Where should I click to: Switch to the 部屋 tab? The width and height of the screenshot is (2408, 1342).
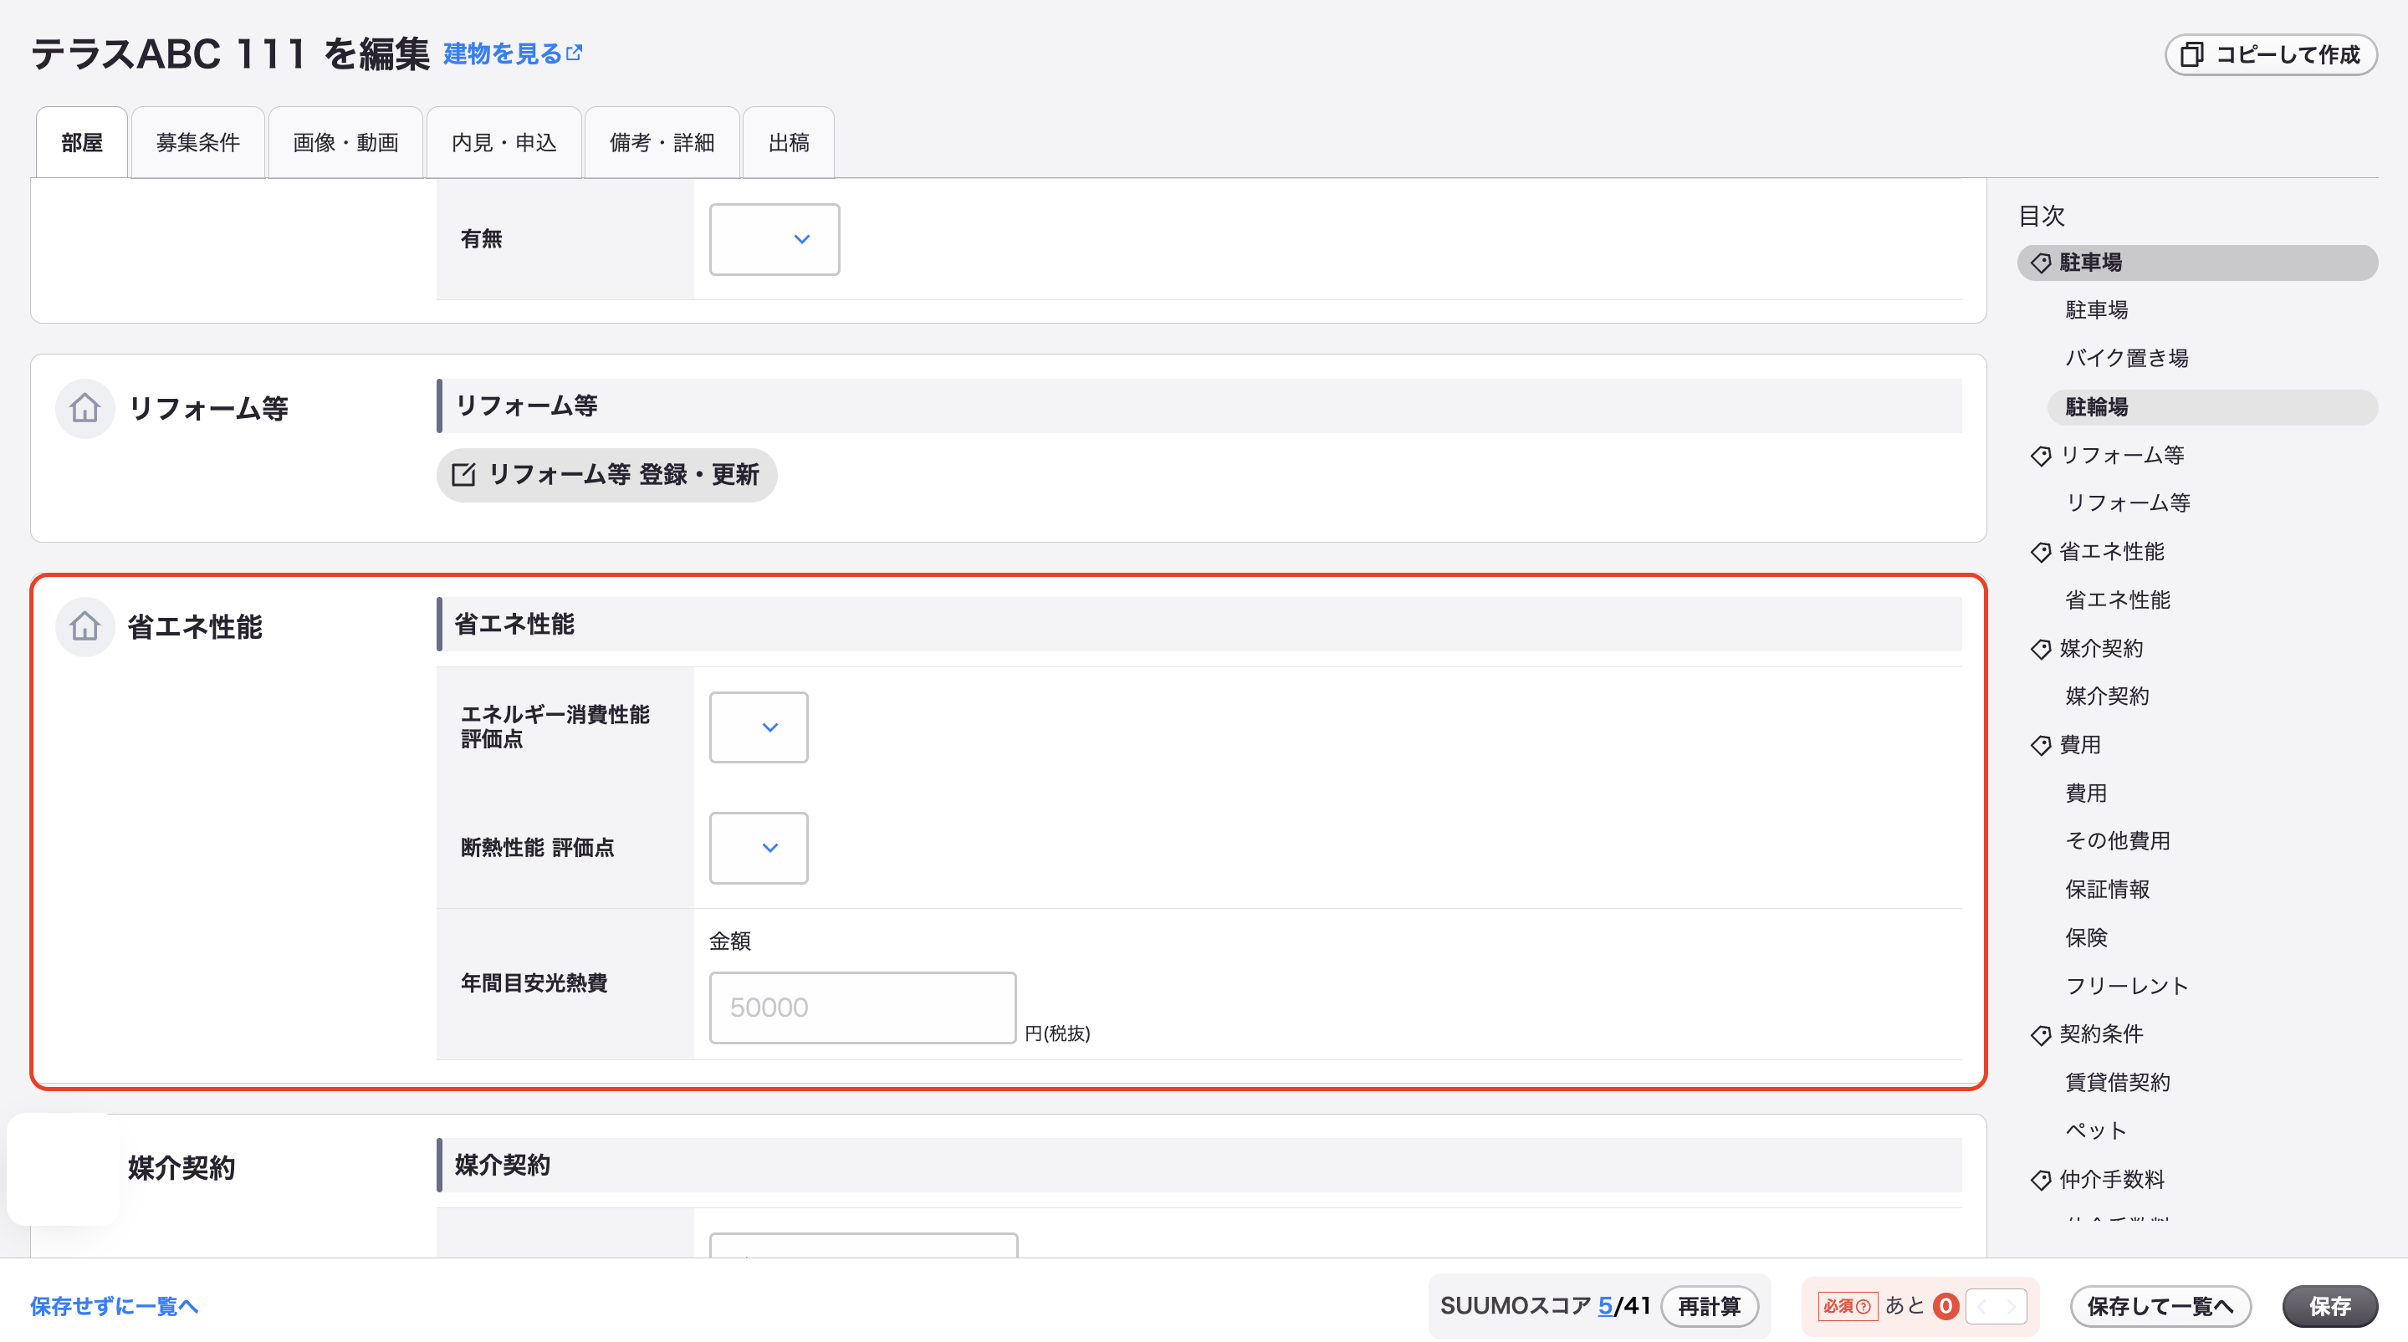tap(81, 142)
